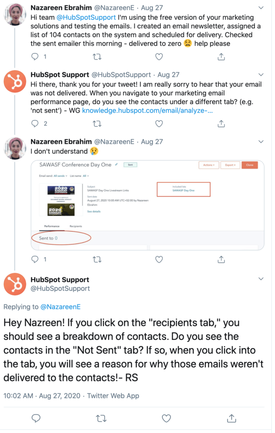
Task: Open the knowledge.hubspot.com link
Action: (x=147, y=111)
